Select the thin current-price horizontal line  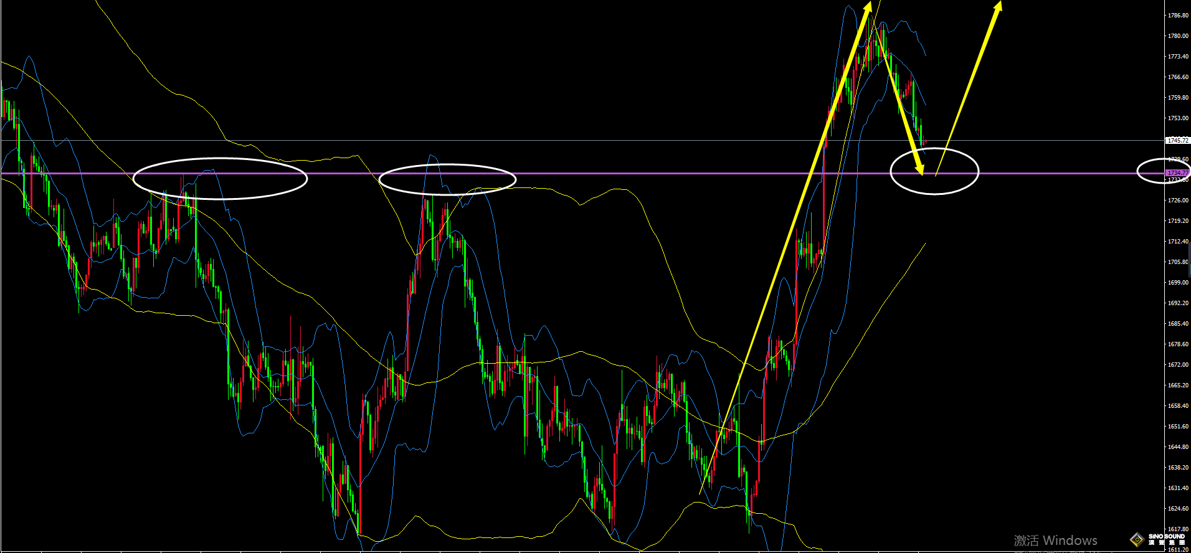tap(582, 141)
